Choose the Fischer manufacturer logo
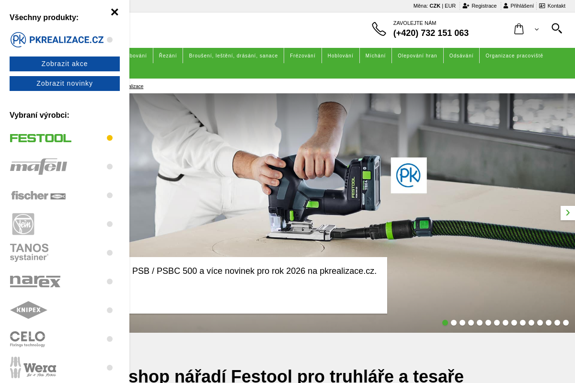 [38, 195]
